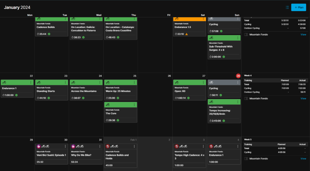Open three-dot menu on The Cure workout
Viewport: 310px width, 171px height.
coord(134,105)
